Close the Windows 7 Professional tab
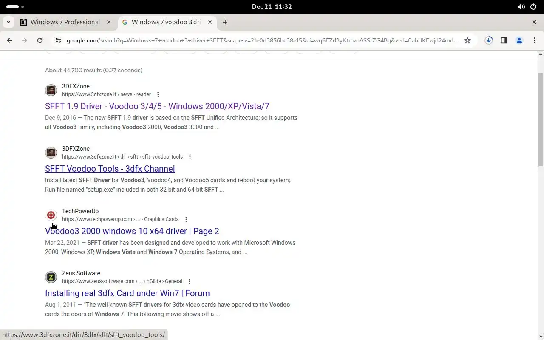The image size is (544, 340). point(109,22)
